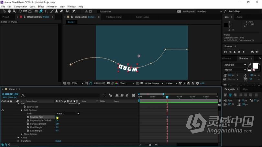262x147 pixels.
Task: Toggle Perpendicular To Path value On
Action: (x=57, y=121)
